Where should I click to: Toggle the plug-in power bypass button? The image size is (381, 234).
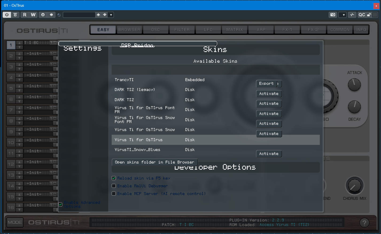tap(7, 15)
